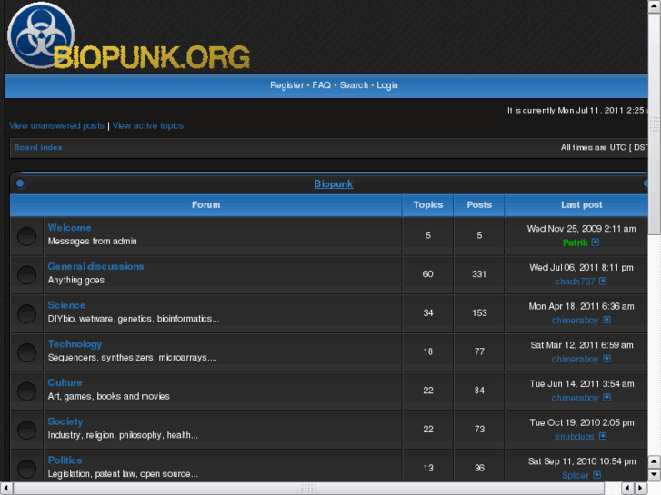Click the blue dot left of Biopunk header
Viewport: 661px width, 495px height.
[x=20, y=183]
